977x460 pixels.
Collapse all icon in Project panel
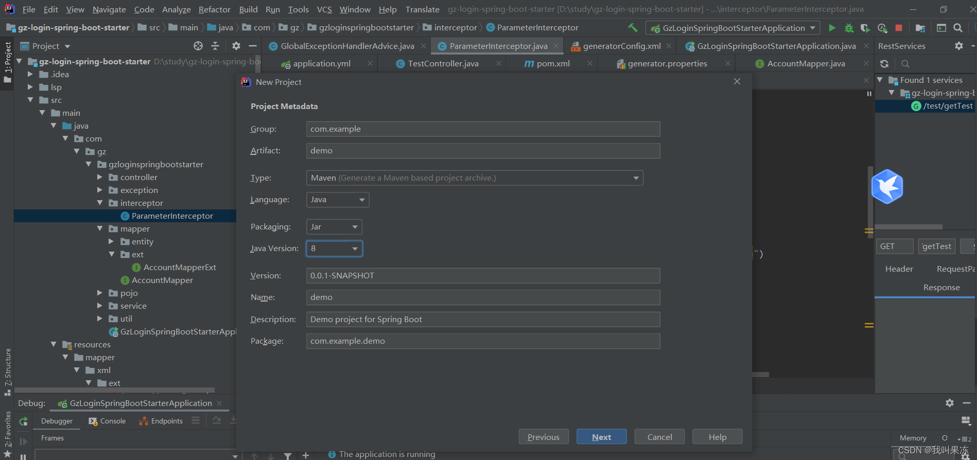215,46
